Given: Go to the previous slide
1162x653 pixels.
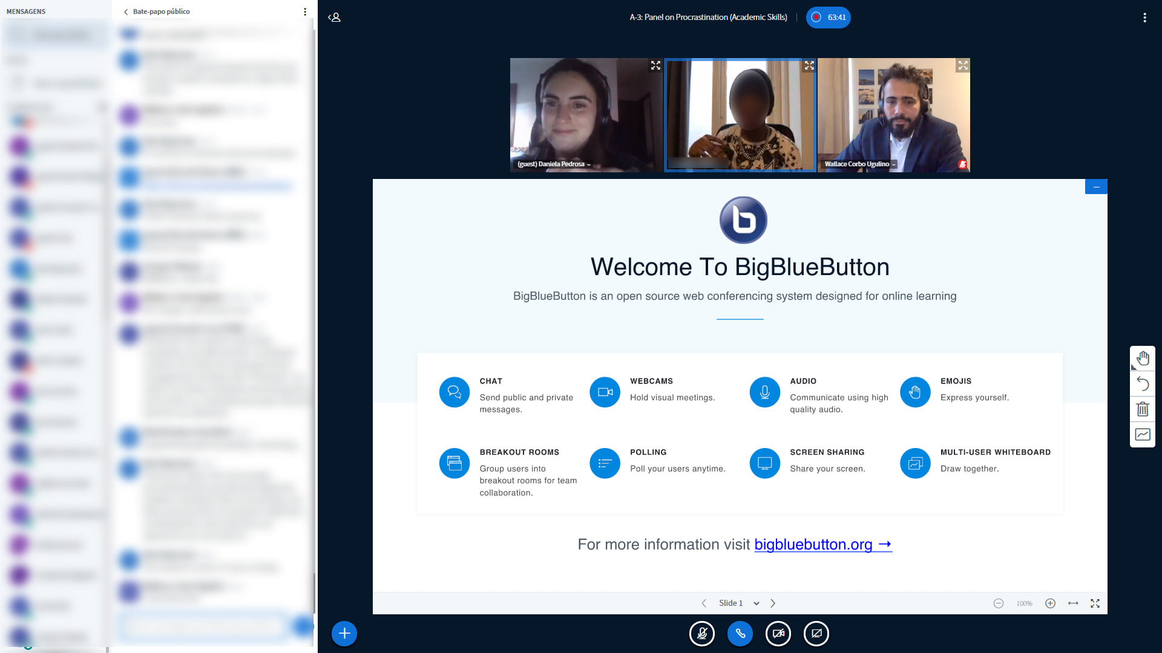Looking at the screenshot, I should point(704,603).
